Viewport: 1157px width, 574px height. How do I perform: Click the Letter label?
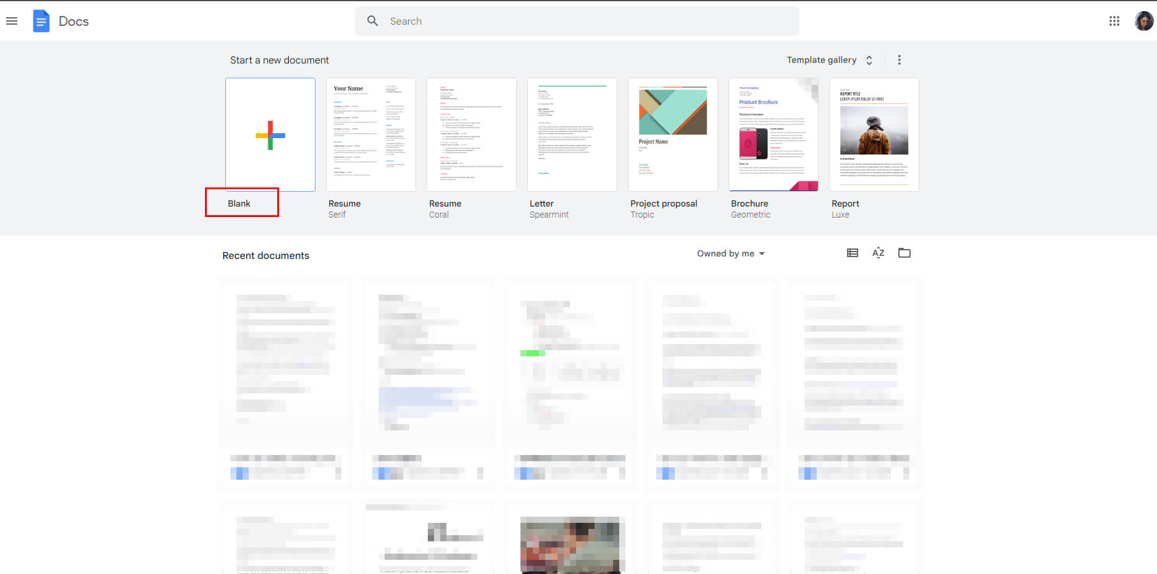[x=541, y=203]
